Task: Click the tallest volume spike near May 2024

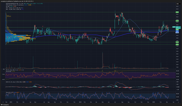Action: pyautogui.click(x=103, y=60)
